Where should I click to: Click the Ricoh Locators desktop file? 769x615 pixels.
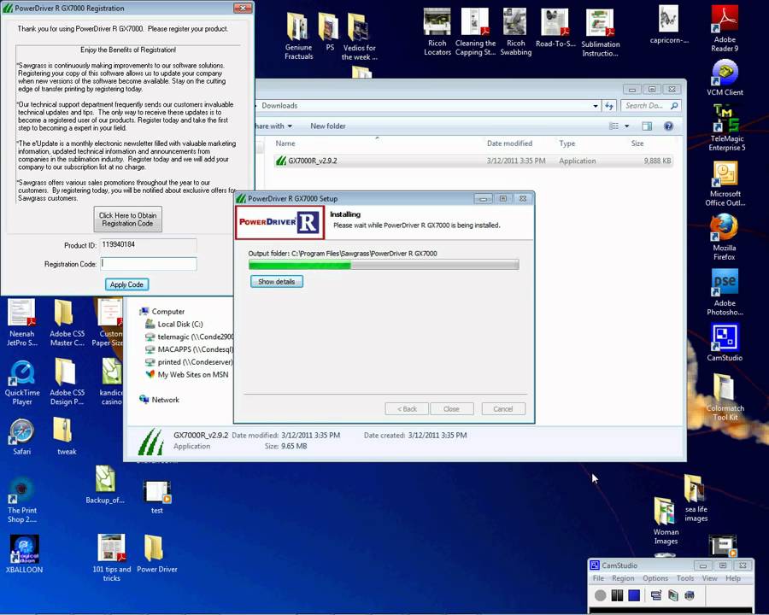(x=437, y=32)
